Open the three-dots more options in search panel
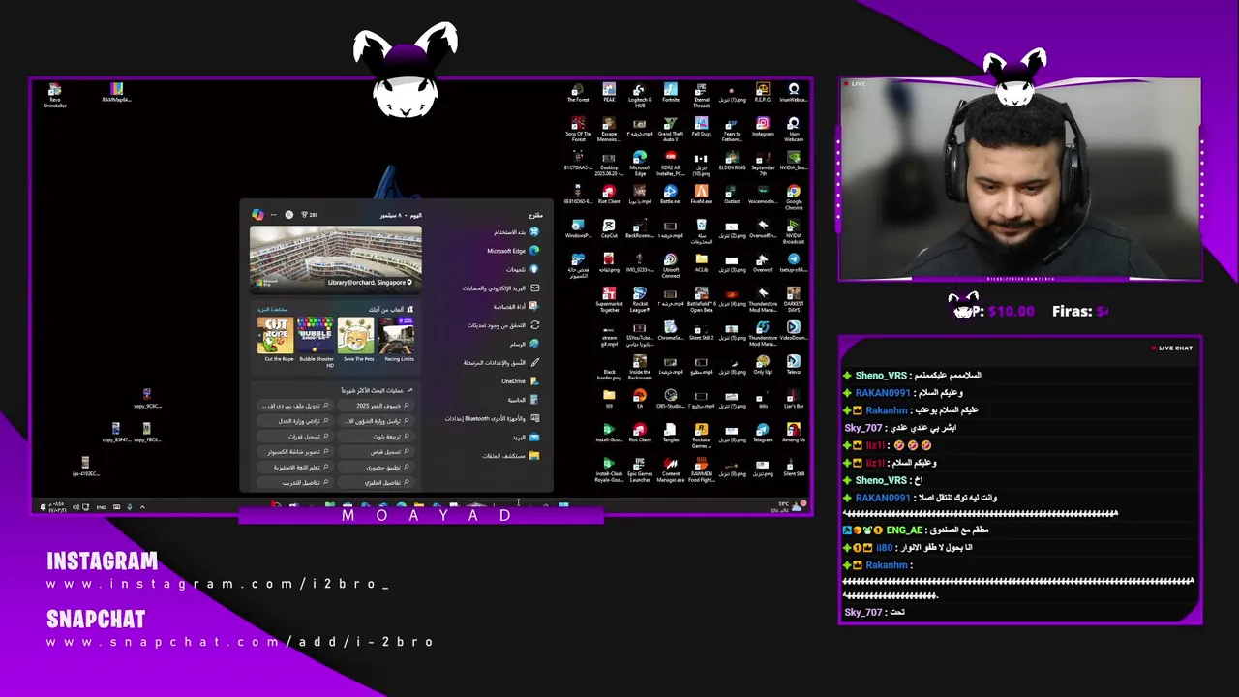 click(x=273, y=215)
